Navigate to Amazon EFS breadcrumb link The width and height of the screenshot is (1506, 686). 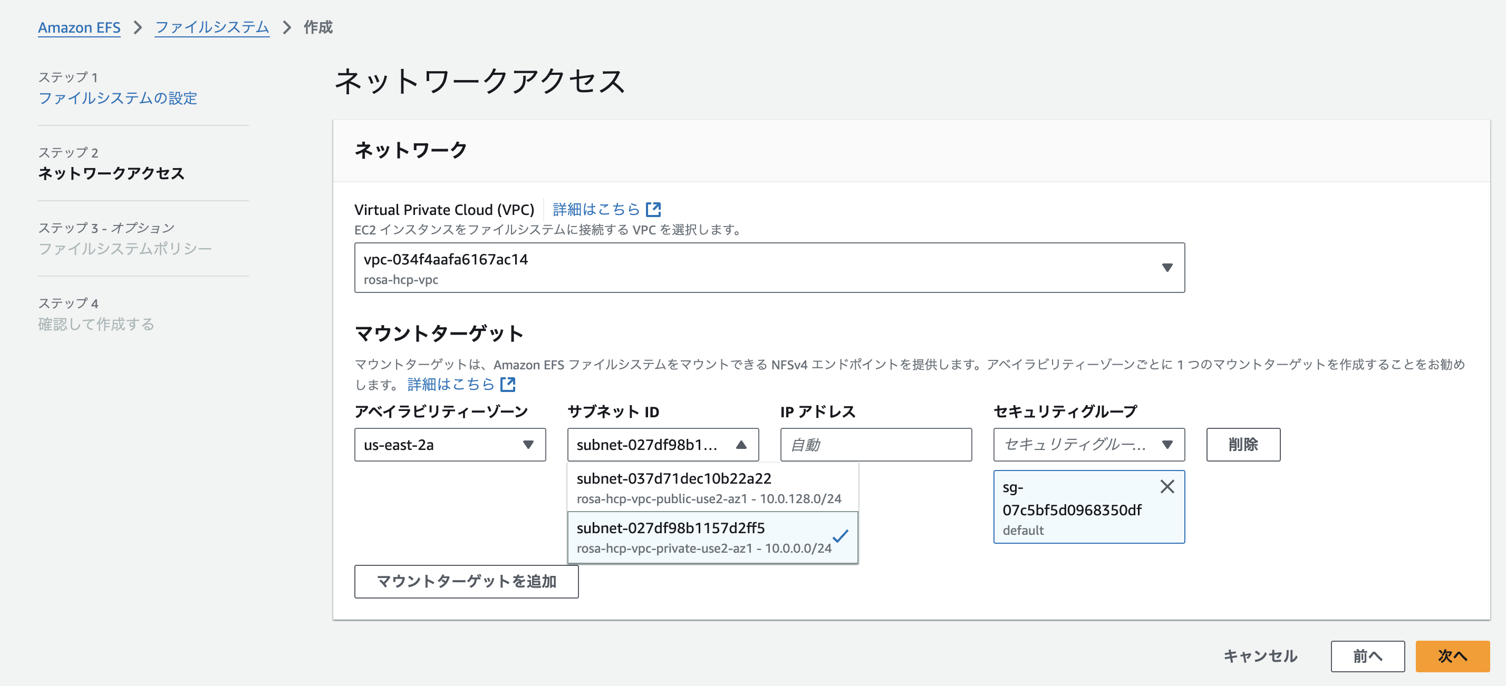pos(79,27)
